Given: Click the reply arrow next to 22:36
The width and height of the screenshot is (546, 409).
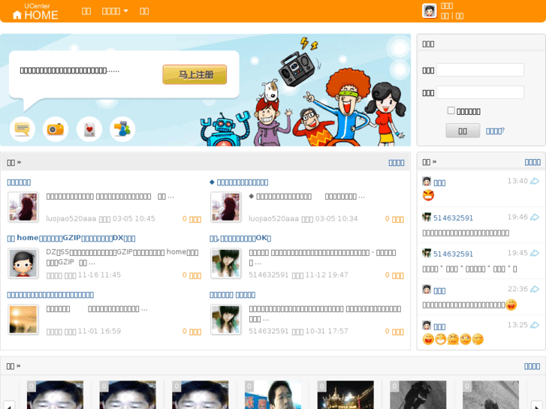Looking at the screenshot, I should coord(535,289).
